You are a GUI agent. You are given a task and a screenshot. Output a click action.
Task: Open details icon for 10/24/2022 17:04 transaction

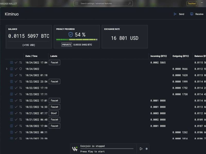pyautogui.click(x=12, y=62)
